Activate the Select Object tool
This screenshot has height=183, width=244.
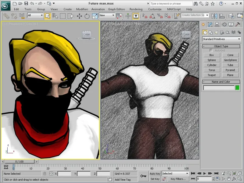pos(48,16)
